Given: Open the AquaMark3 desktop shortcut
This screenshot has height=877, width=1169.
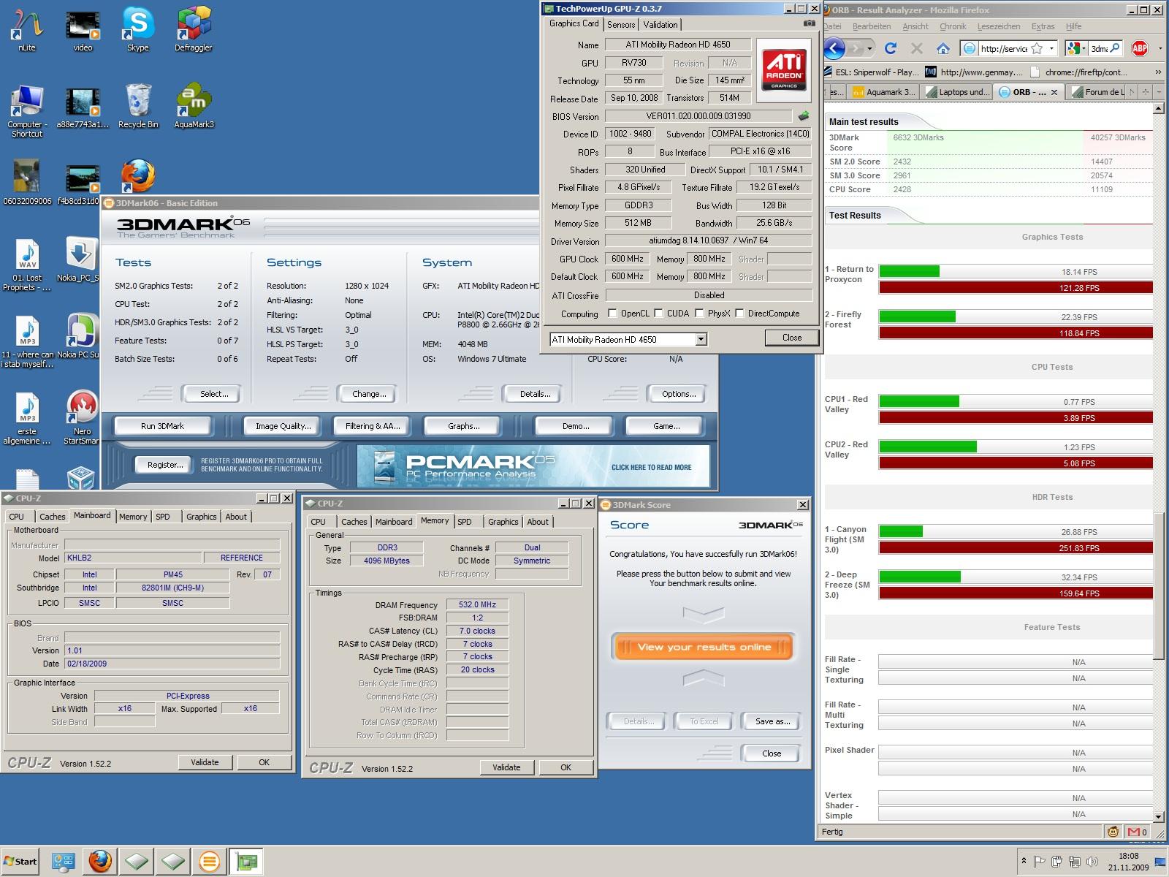Looking at the screenshot, I should coord(194,105).
